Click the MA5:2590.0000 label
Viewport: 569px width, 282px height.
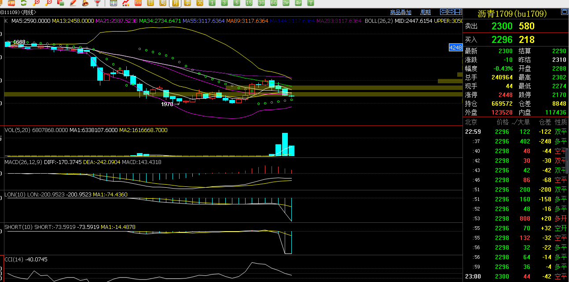point(31,21)
